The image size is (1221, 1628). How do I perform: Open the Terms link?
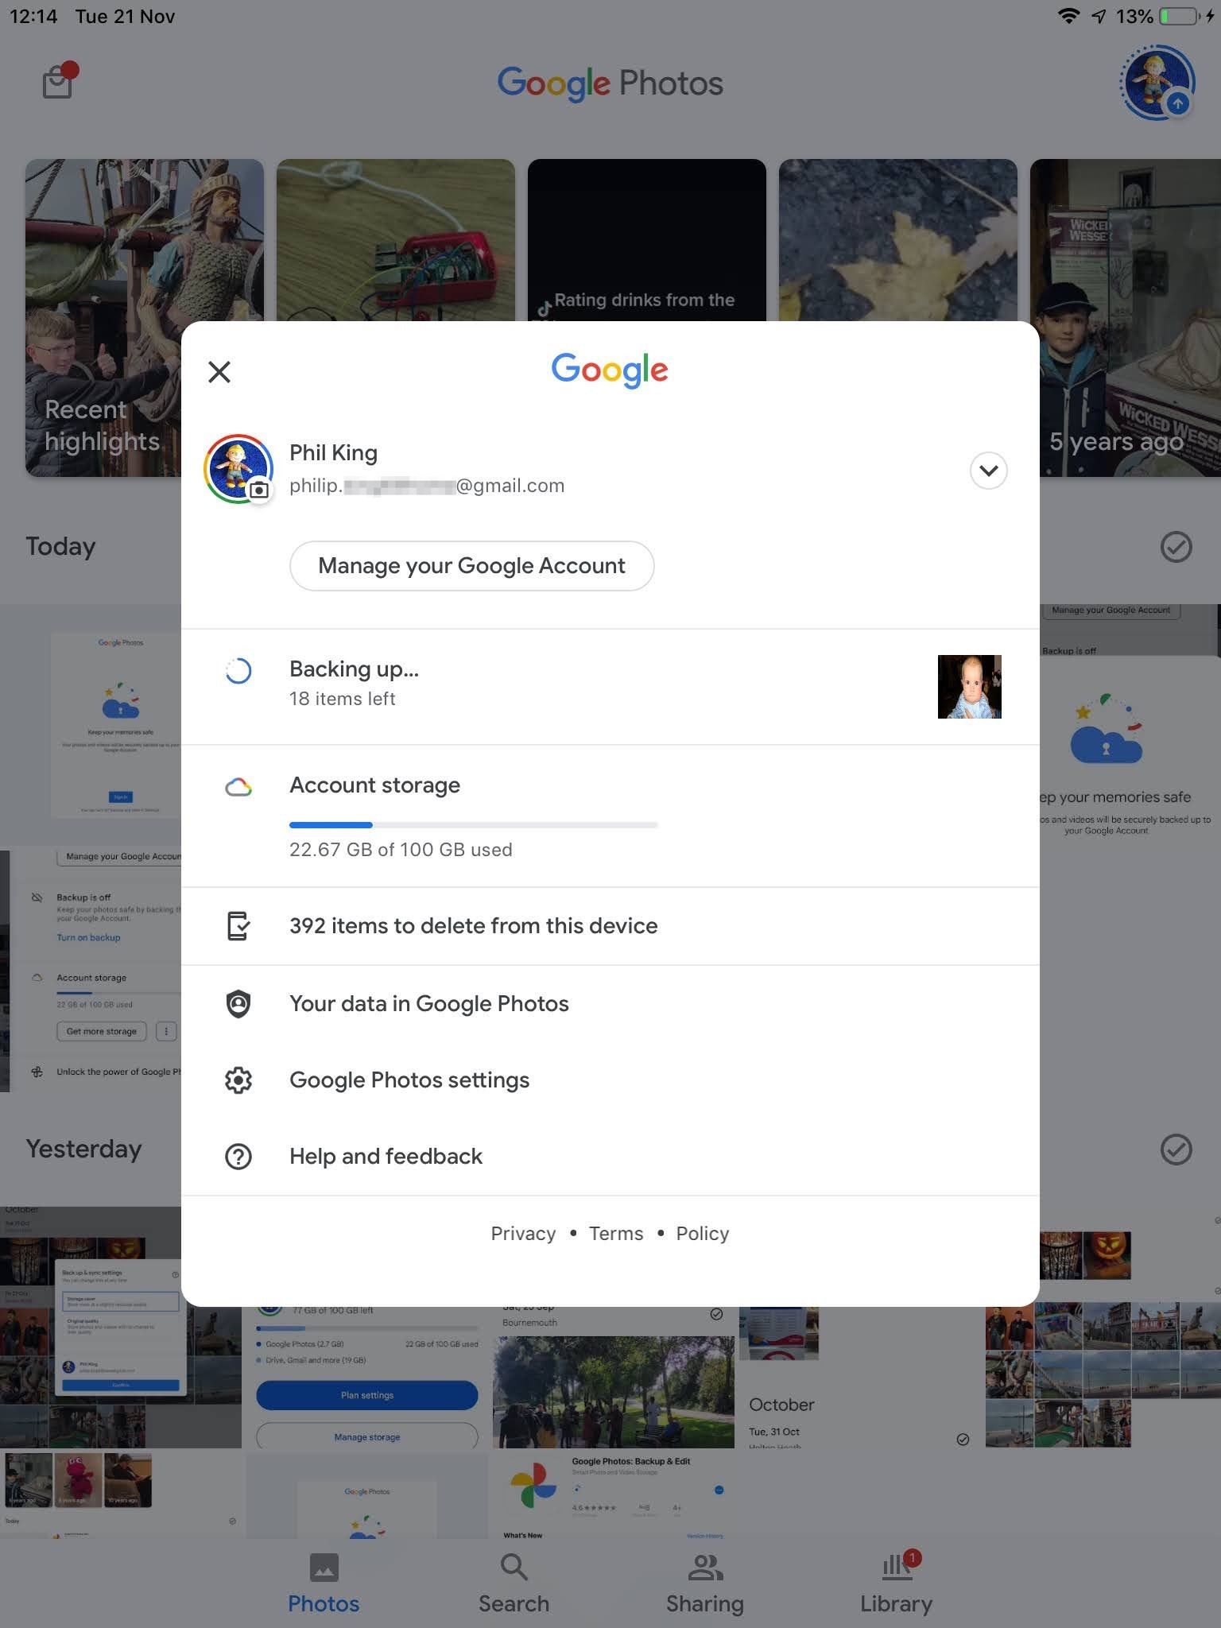[616, 1234]
